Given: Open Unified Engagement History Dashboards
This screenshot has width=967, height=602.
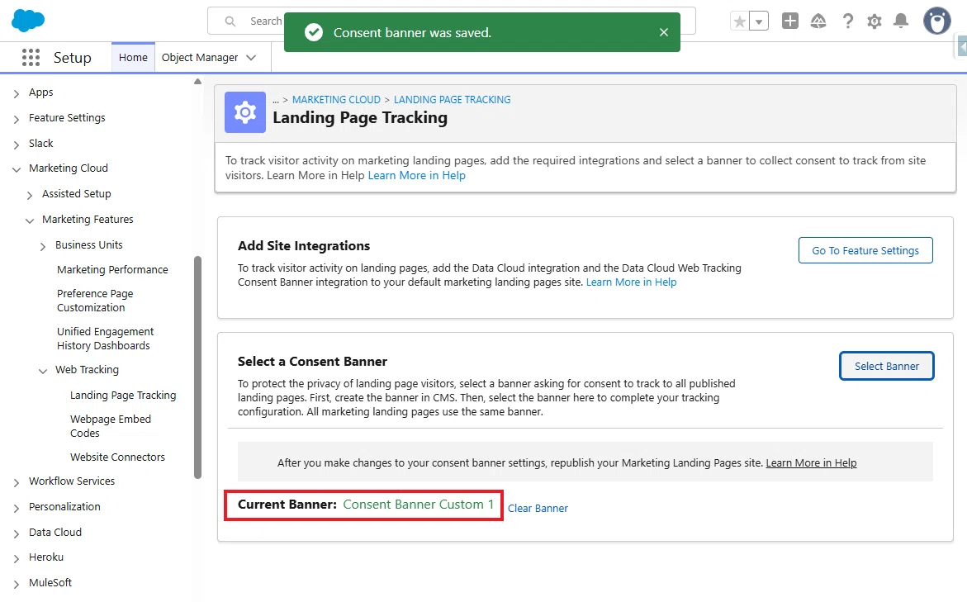Looking at the screenshot, I should pyautogui.click(x=106, y=339).
